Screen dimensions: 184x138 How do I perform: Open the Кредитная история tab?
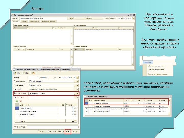pos(49,21)
